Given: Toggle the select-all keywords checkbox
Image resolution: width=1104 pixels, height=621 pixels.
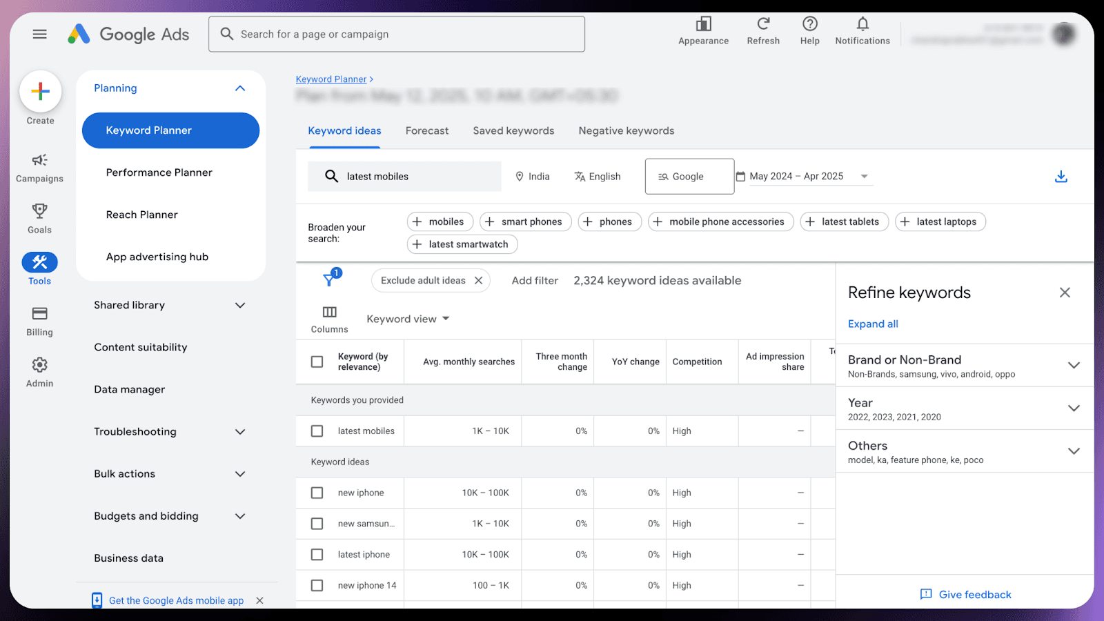Looking at the screenshot, I should click(x=317, y=362).
